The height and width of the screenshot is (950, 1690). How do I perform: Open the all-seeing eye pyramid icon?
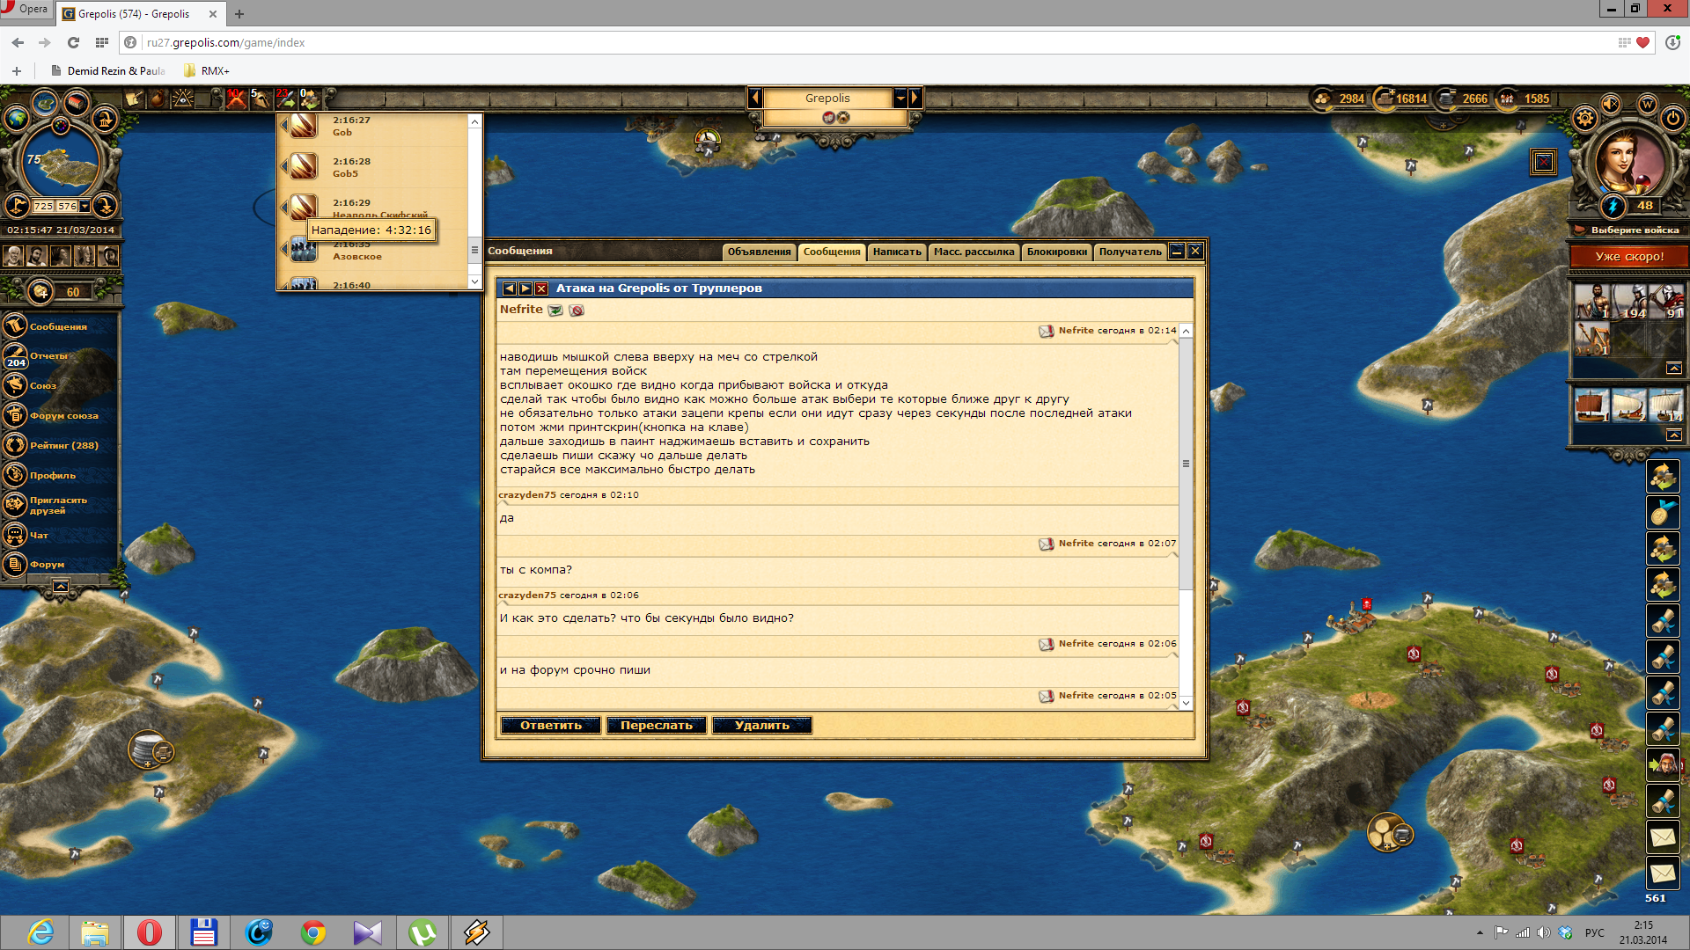point(183,99)
